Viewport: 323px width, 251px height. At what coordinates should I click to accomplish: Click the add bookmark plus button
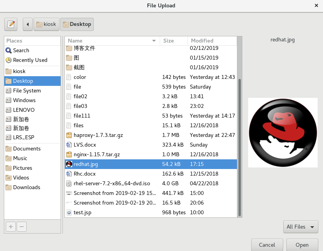pyautogui.click(x=11, y=227)
